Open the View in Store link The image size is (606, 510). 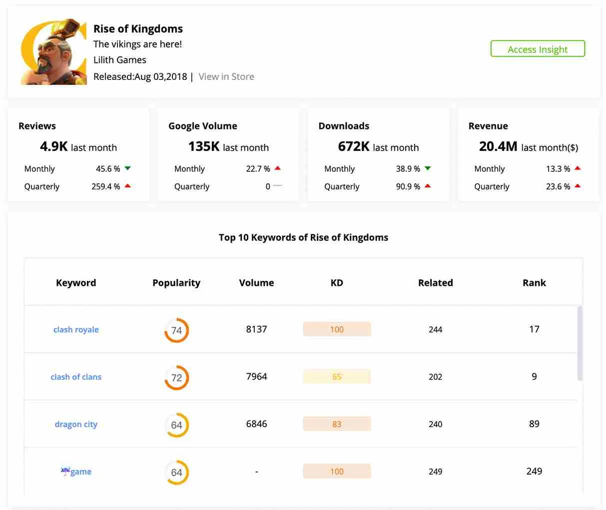(226, 76)
